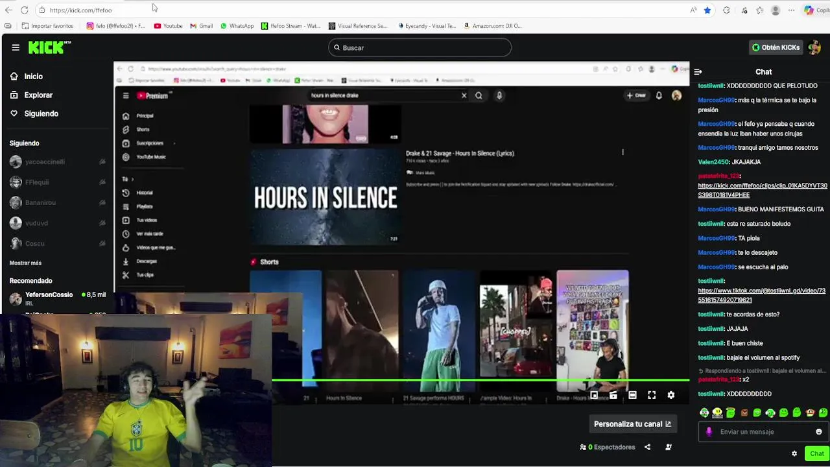Click the Buscar search field

(x=420, y=47)
